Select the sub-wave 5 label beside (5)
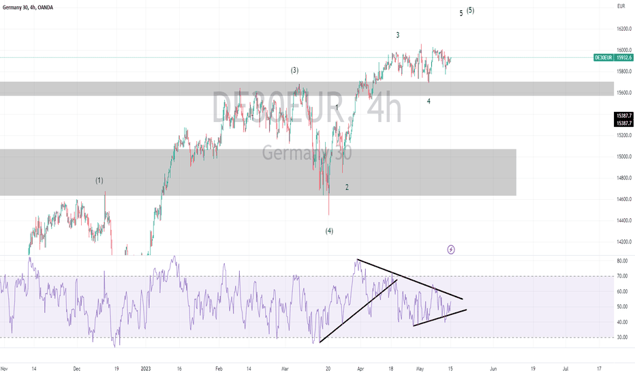The width and height of the screenshot is (635, 375). [x=461, y=14]
